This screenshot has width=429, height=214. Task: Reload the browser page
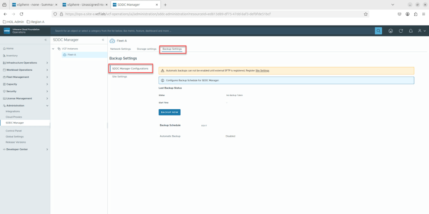22,14
